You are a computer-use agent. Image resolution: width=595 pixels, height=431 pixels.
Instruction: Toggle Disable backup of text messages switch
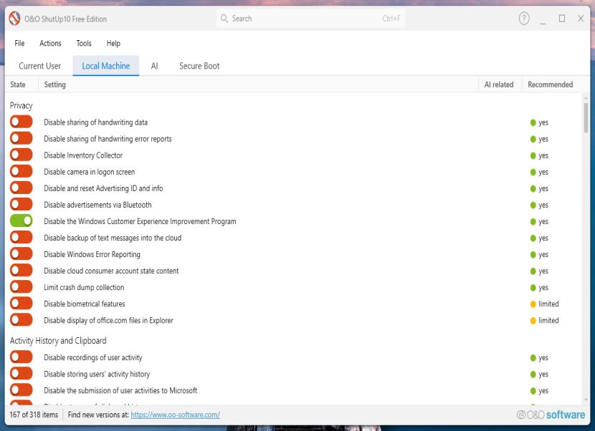point(22,237)
